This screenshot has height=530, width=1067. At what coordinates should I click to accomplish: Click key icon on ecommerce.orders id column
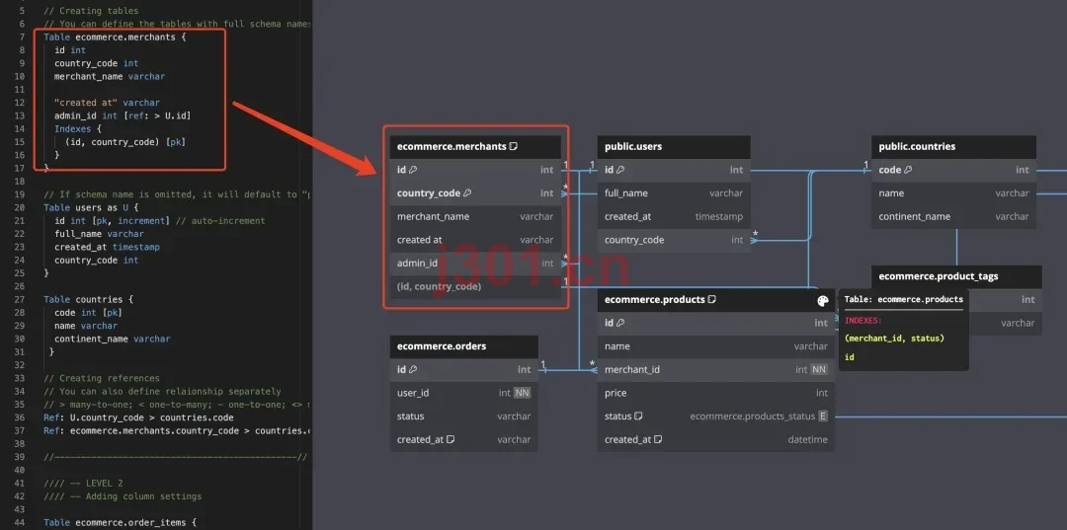(412, 370)
